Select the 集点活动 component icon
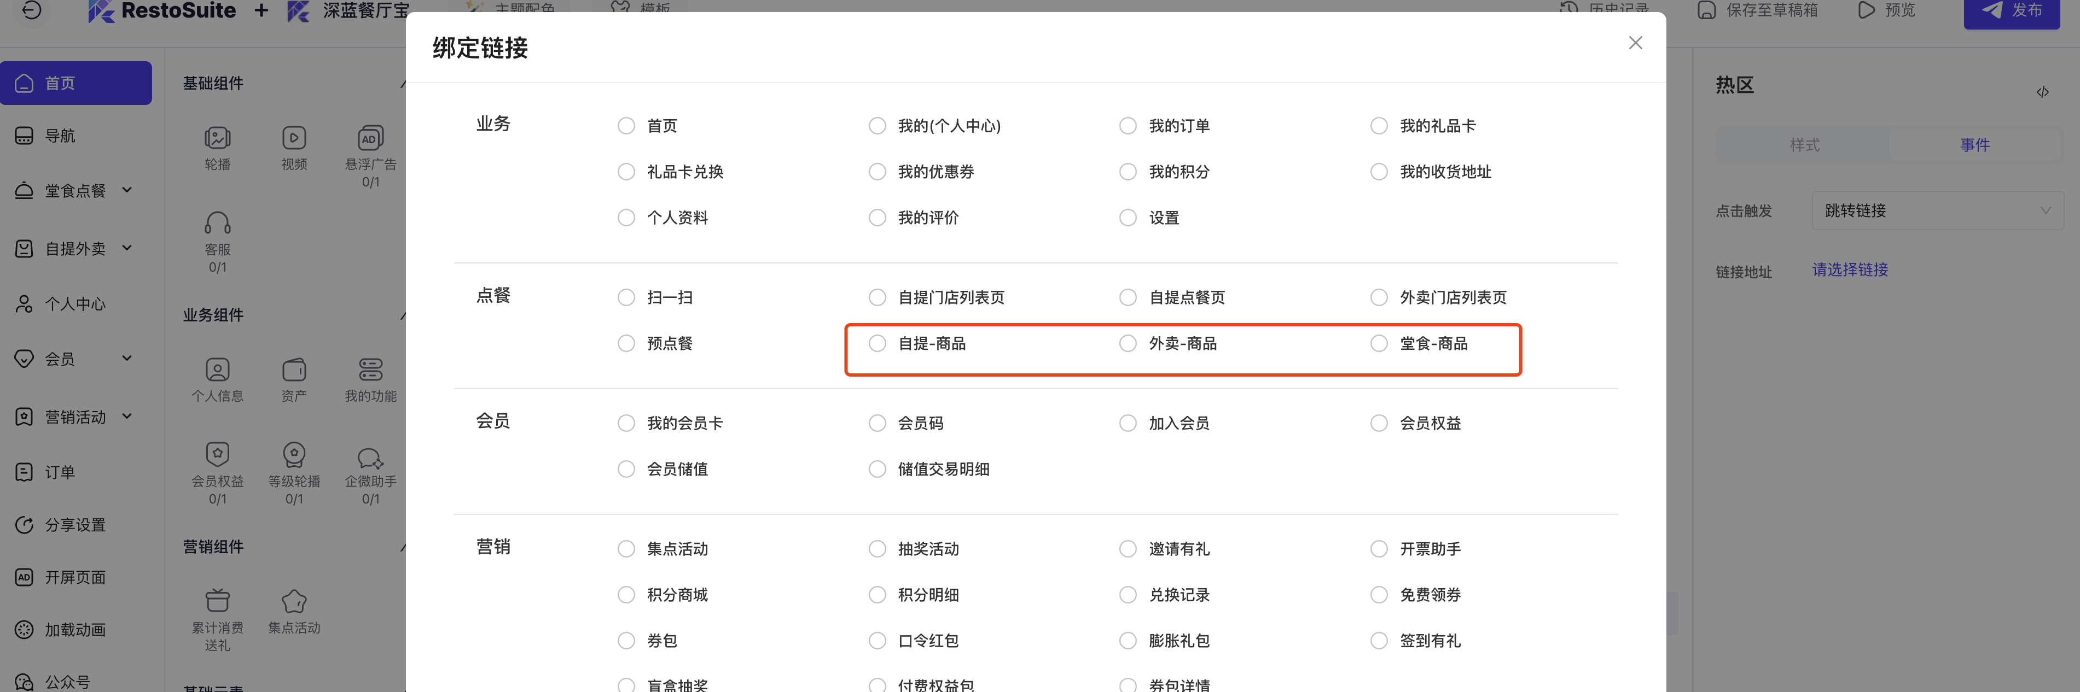The width and height of the screenshot is (2080, 692). click(294, 601)
